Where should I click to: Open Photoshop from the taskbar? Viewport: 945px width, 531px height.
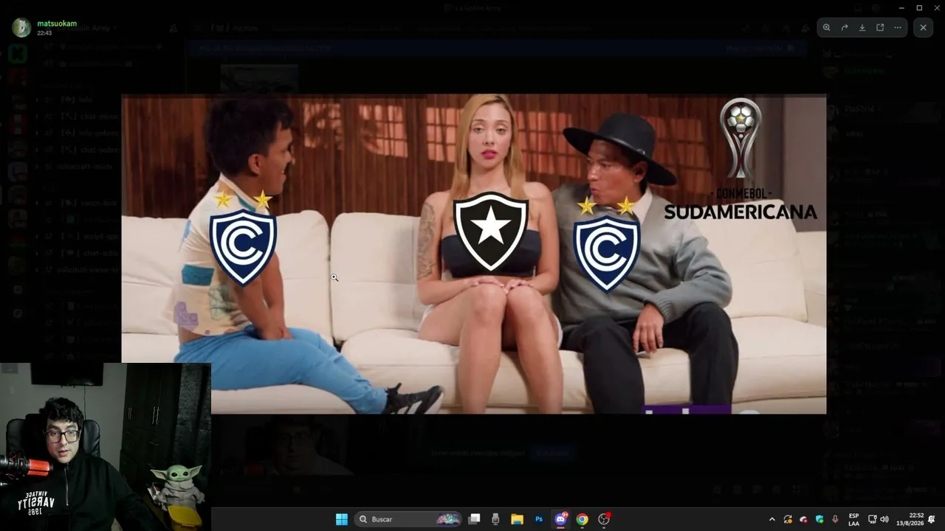[539, 519]
